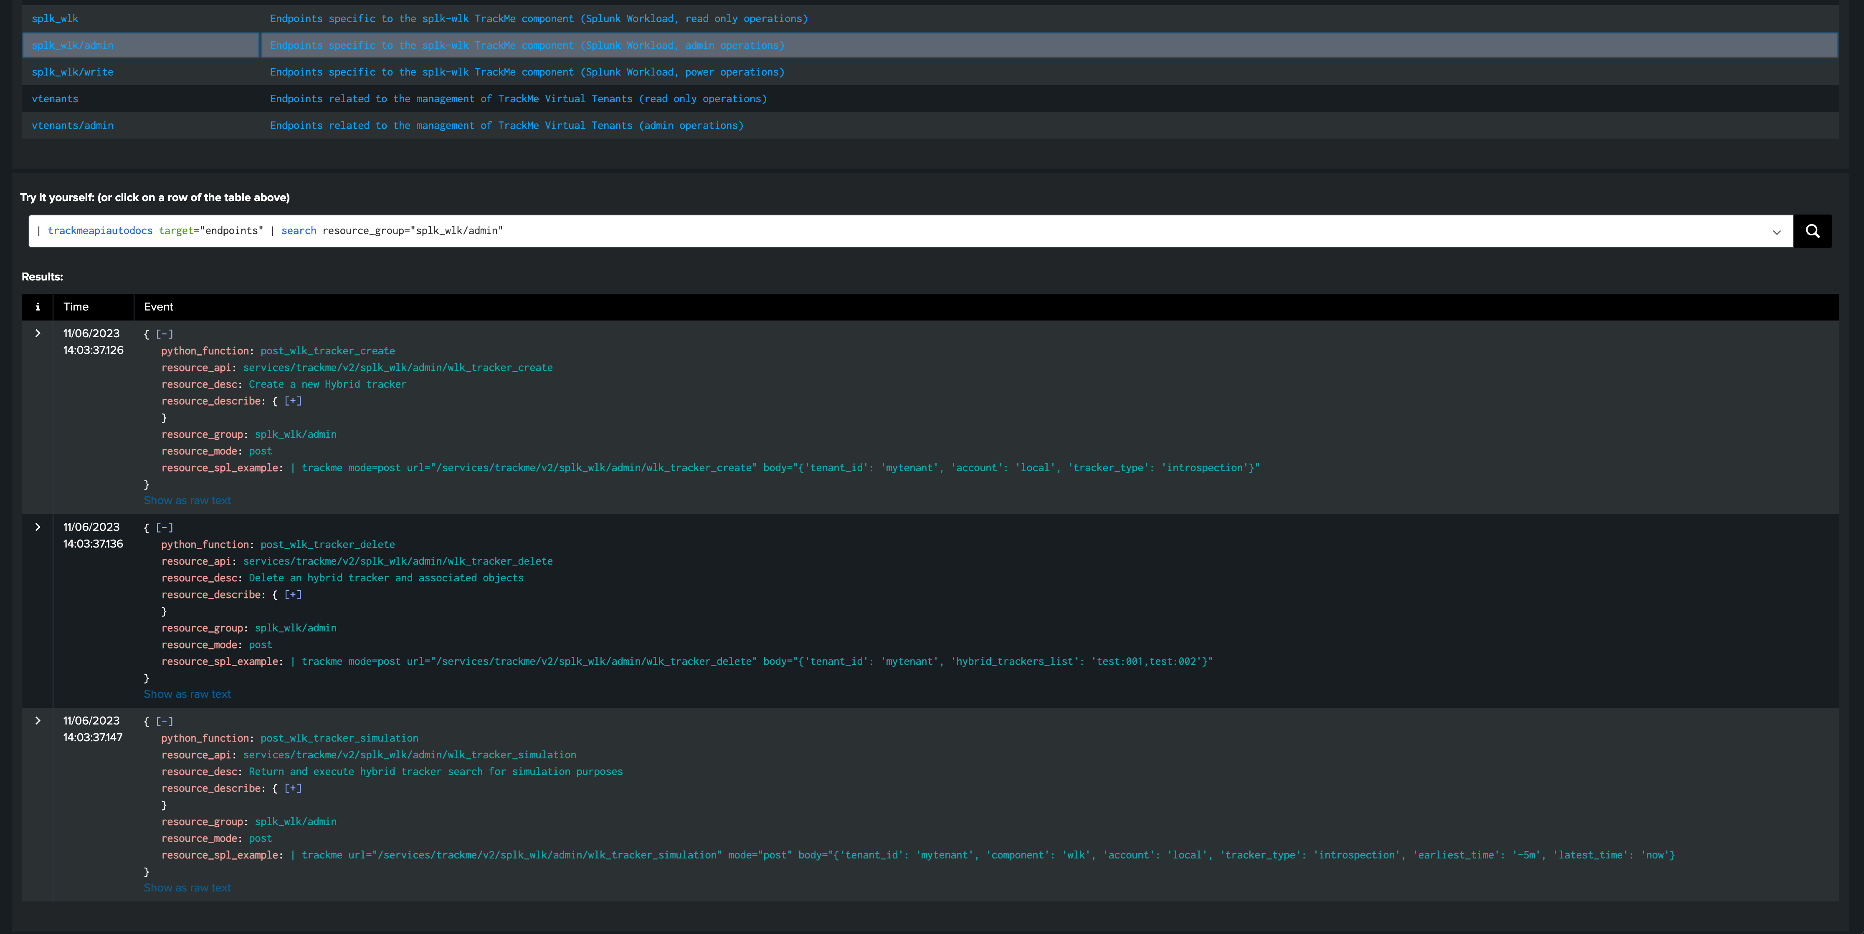Click python_function value post_wlk_tracker_create
1864x934 pixels.
[328, 351]
